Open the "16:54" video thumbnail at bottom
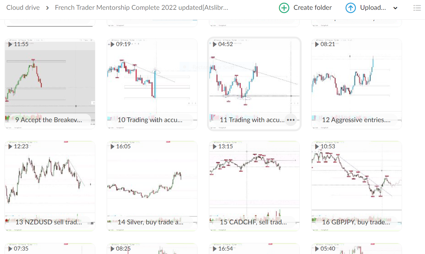425x254 pixels. click(x=254, y=249)
